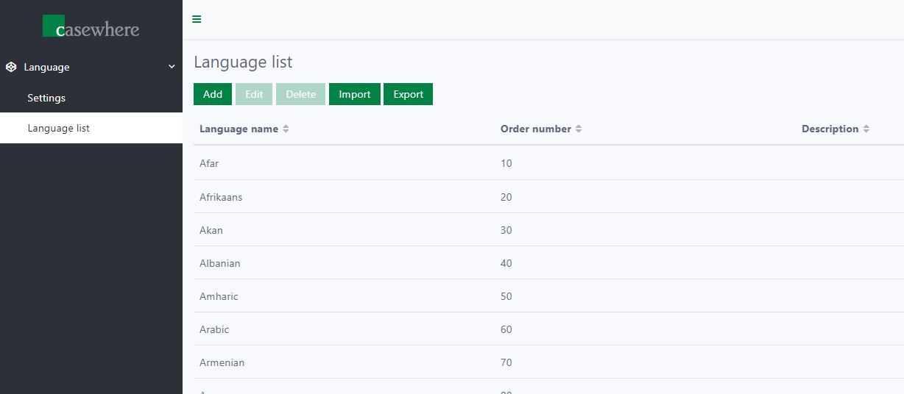Collapse the Language menu chevron

pyautogui.click(x=172, y=67)
